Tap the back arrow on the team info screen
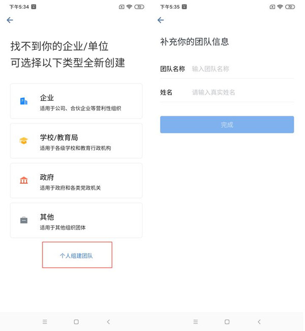The height and width of the screenshot is (331, 305). click(161, 20)
